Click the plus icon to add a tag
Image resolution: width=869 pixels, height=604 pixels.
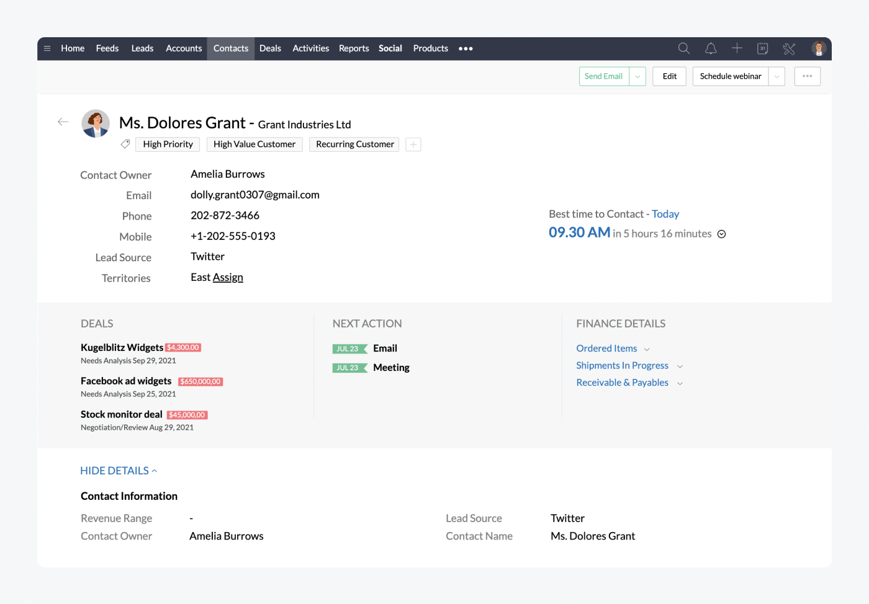[x=413, y=144]
